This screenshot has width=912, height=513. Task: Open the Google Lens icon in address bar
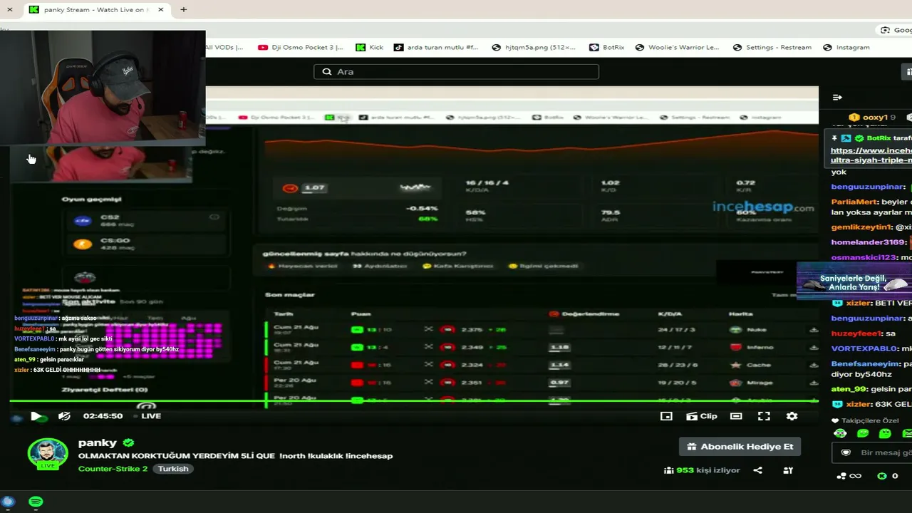(x=886, y=30)
